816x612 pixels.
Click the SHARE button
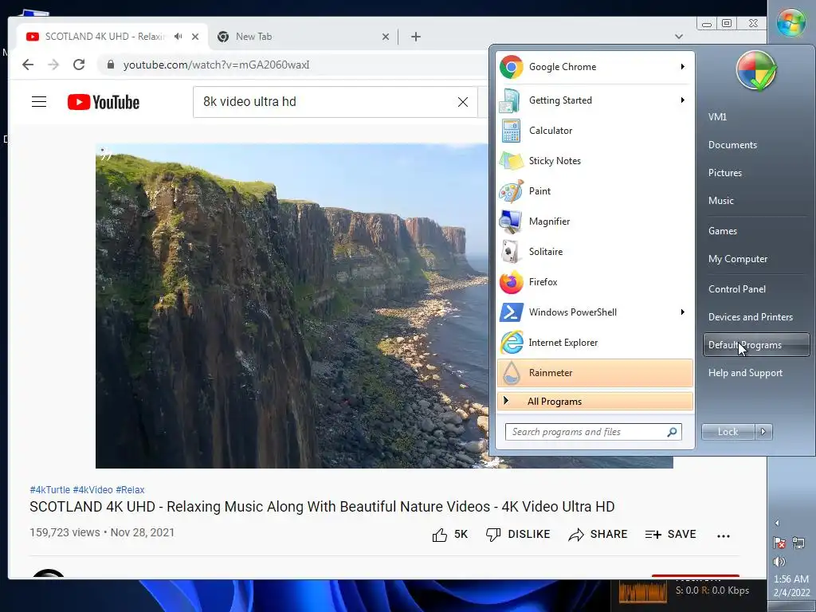point(598,535)
